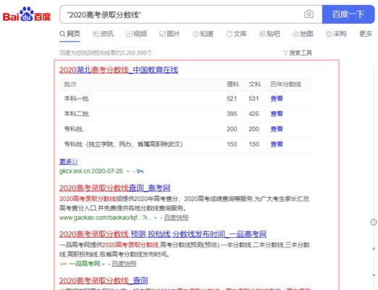
Task: Click the result count text 3,260,000个
Action: point(106,53)
